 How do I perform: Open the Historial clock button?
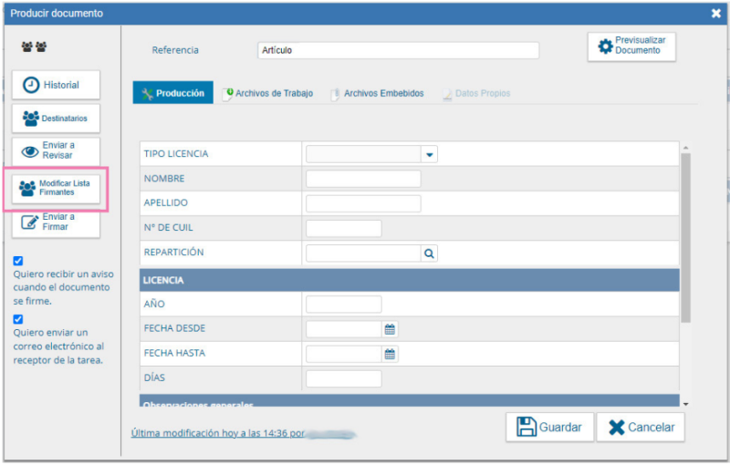56,85
